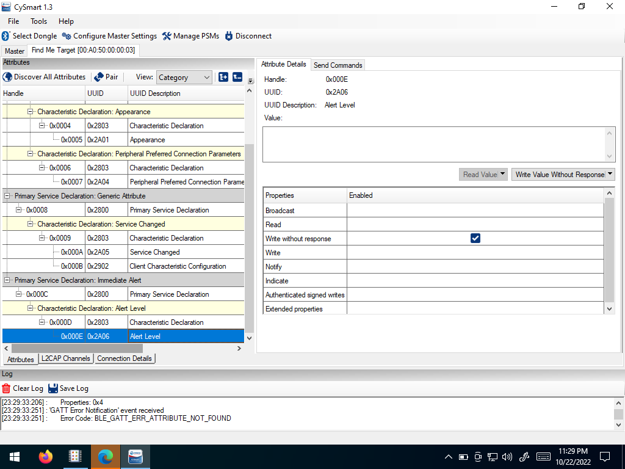Select the Attributes bottom tab
This screenshot has width=625, height=469.
tap(21, 359)
